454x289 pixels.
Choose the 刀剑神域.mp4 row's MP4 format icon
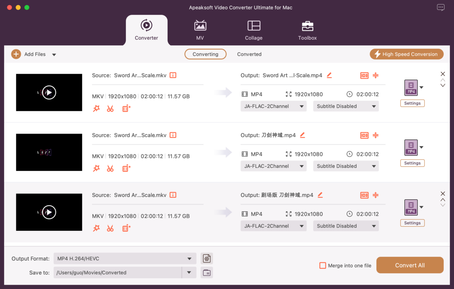(411, 147)
